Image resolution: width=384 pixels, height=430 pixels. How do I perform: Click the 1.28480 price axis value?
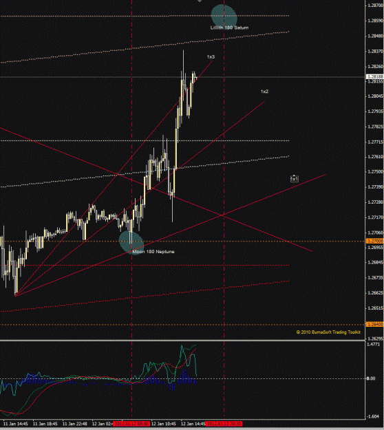(375, 36)
